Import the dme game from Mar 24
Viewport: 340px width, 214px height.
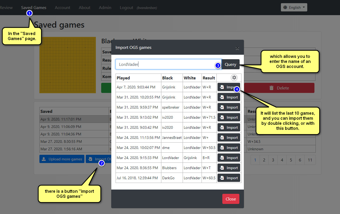(x=229, y=148)
